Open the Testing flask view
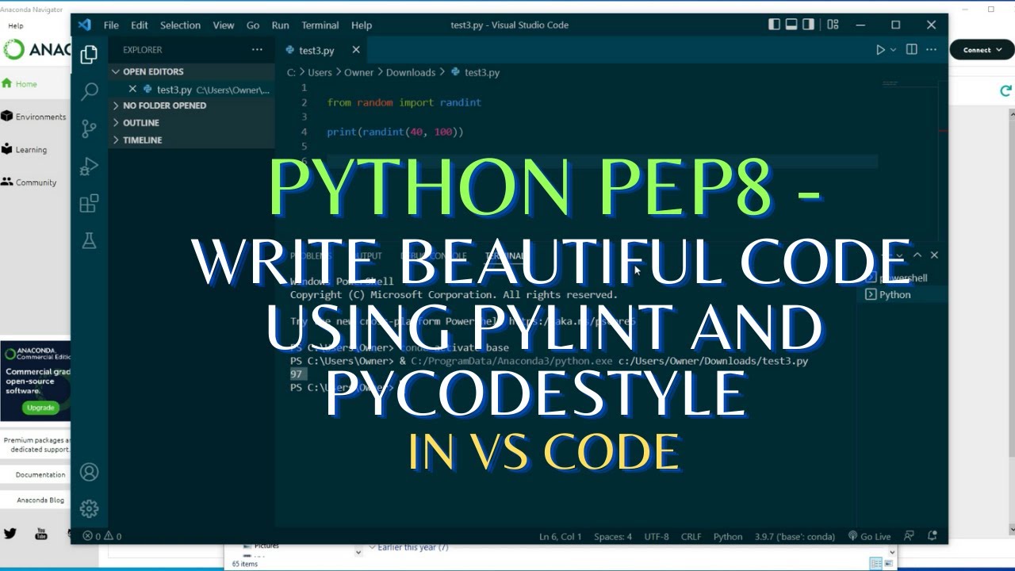Screen dimensions: 1015x571 (x=89, y=240)
